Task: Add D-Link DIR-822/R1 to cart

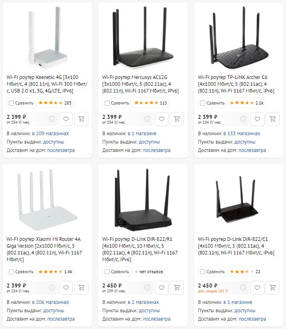Action: 177,288
